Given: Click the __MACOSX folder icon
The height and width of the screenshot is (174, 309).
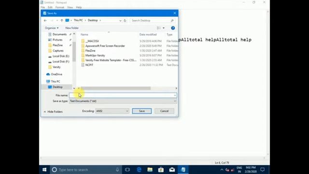Looking at the screenshot, I should [83, 41].
